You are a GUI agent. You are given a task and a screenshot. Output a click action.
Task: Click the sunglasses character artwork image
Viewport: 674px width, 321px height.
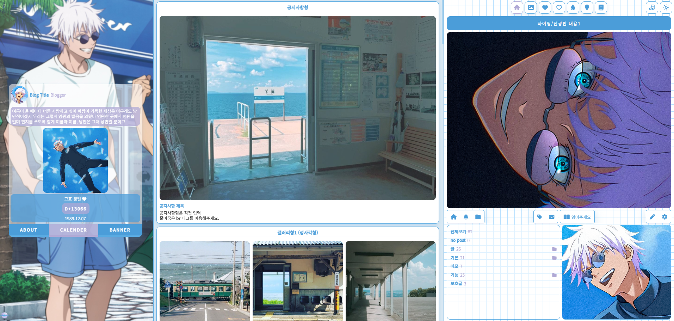pyautogui.click(x=617, y=272)
